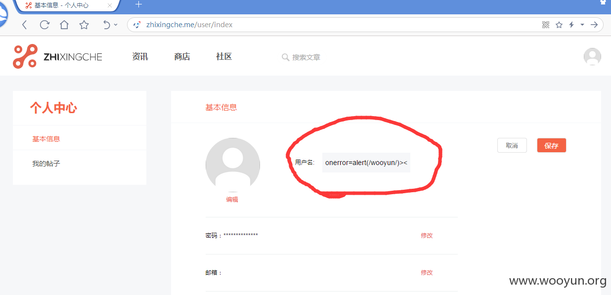
Task: Click the go forward arrow in address bar
Action: [x=594, y=25]
